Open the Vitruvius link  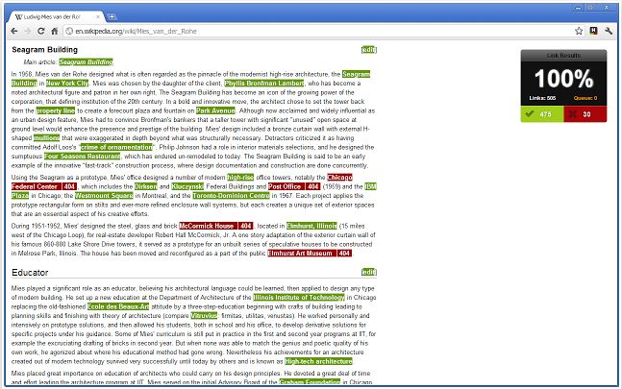click(x=204, y=315)
